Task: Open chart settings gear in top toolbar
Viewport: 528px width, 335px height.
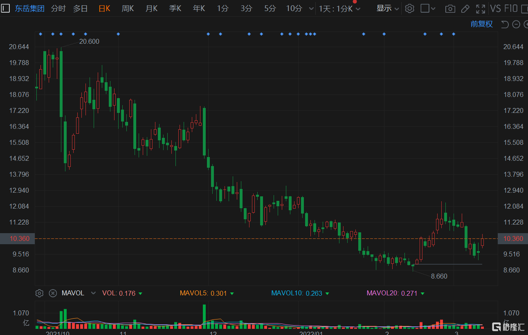Action: [410, 9]
